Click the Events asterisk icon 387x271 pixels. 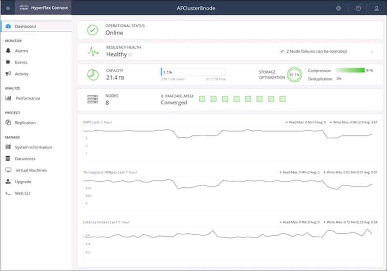tap(8, 62)
